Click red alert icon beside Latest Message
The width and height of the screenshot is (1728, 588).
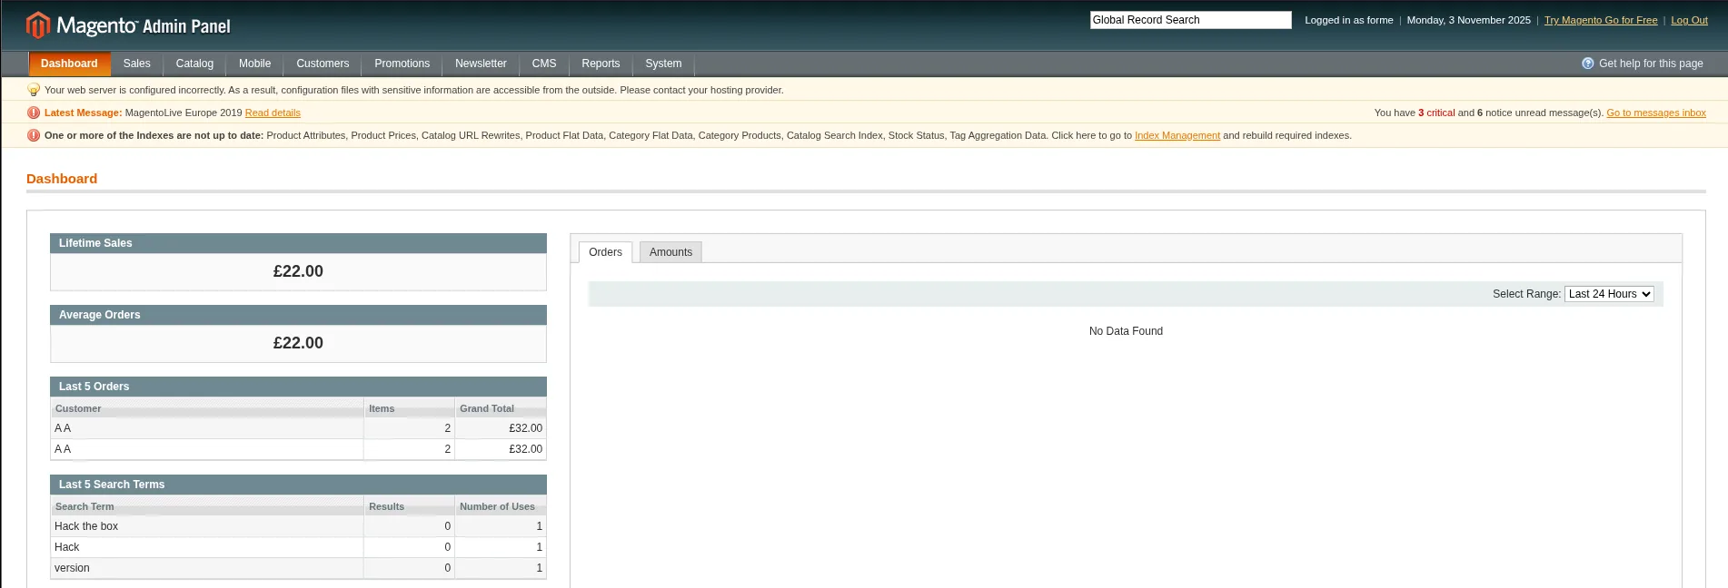point(34,113)
